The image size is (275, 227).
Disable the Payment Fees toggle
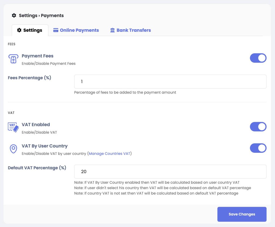click(x=258, y=58)
